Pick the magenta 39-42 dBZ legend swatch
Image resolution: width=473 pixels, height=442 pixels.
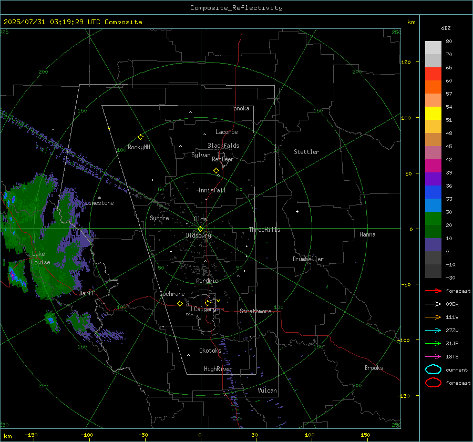coord(433,166)
